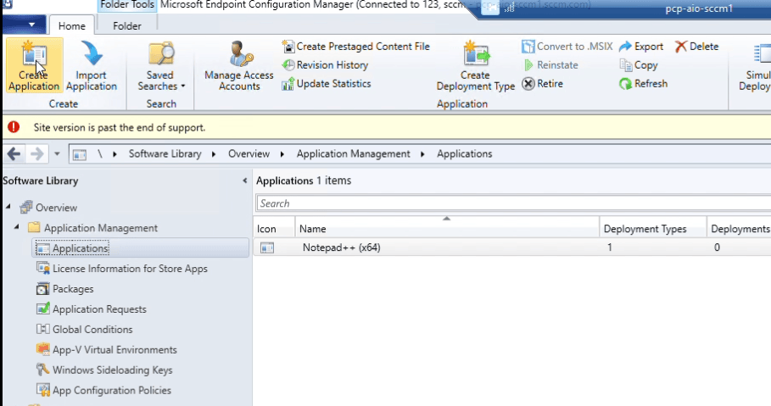Click the Reinstate ribbon button
This screenshot has height=406, width=771.
[x=550, y=65]
